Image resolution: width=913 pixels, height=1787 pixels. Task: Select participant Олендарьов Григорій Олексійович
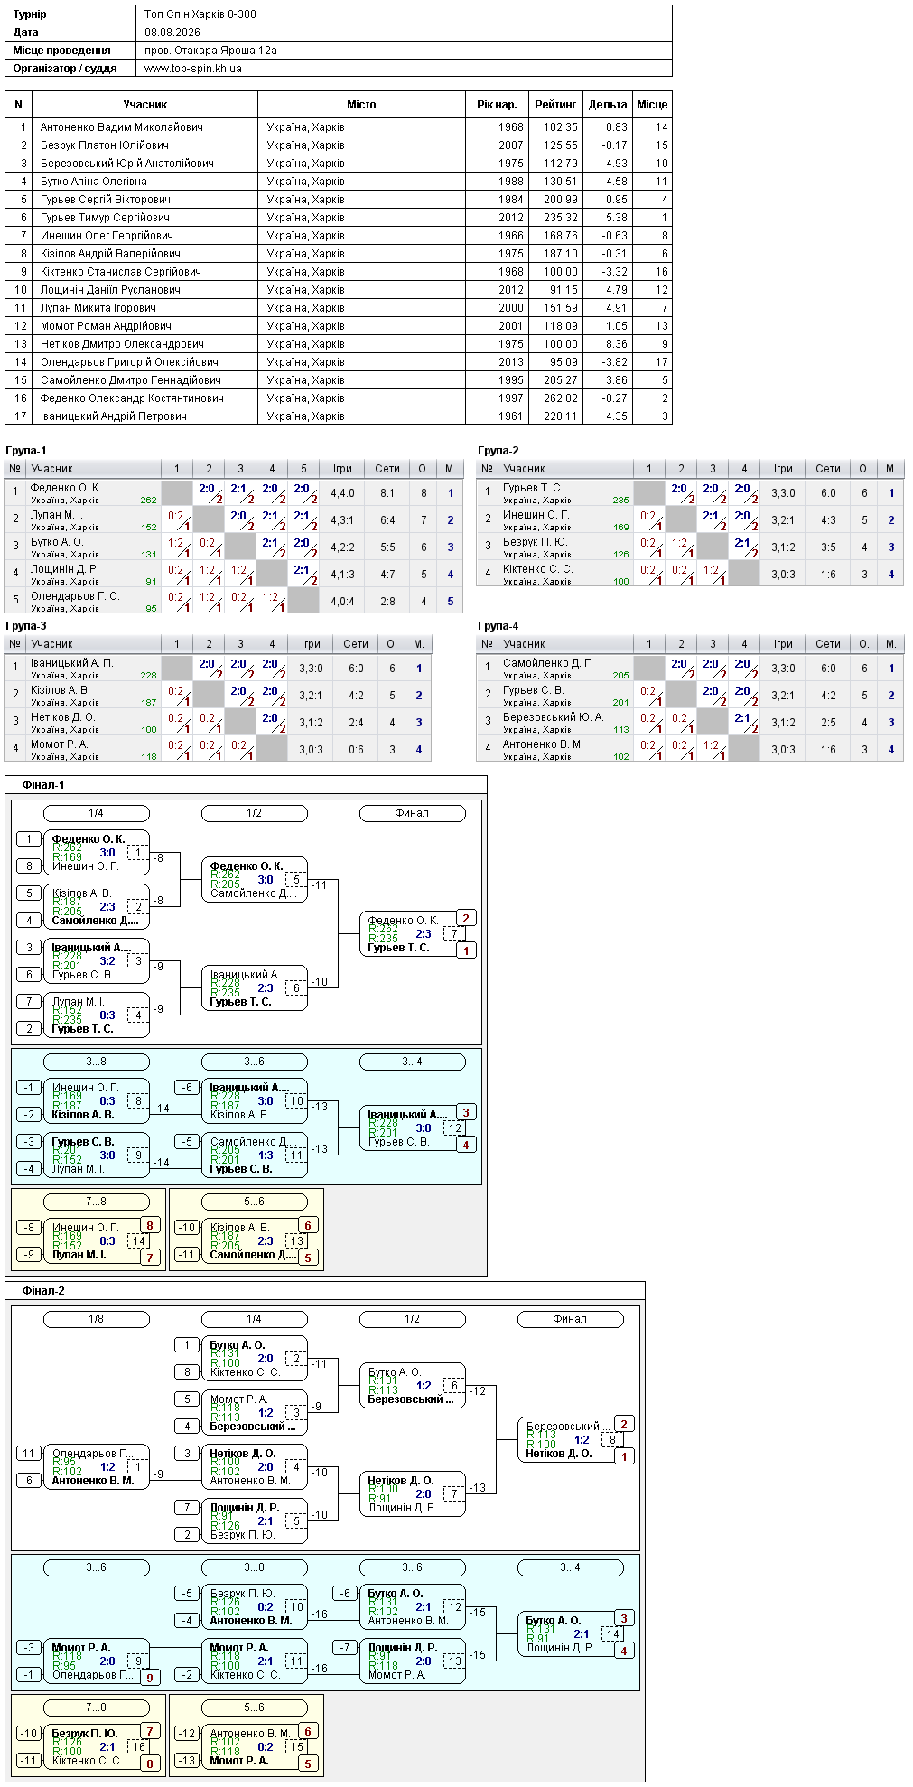pyautogui.click(x=129, y=362)
